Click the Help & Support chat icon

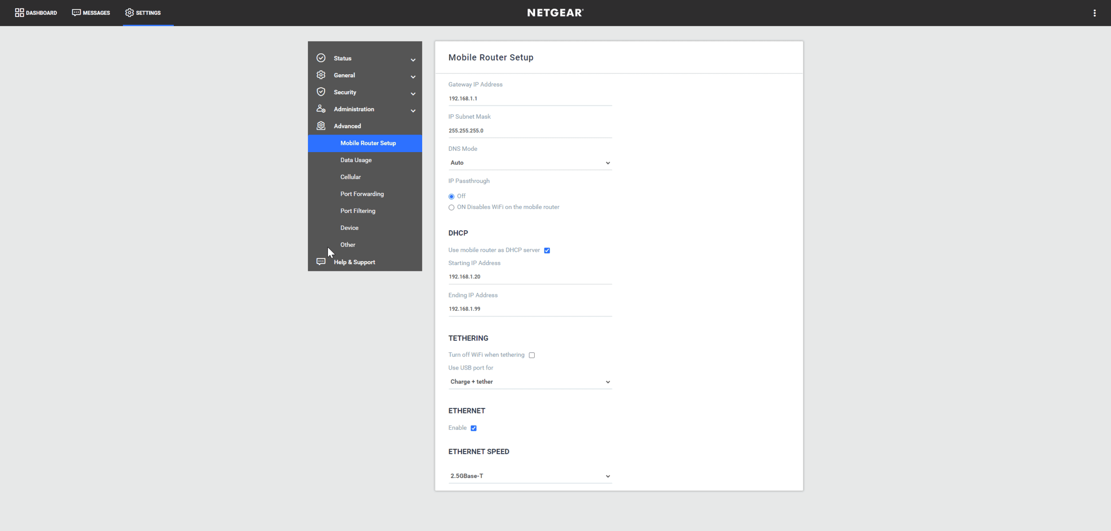click(x=321, y=261)
